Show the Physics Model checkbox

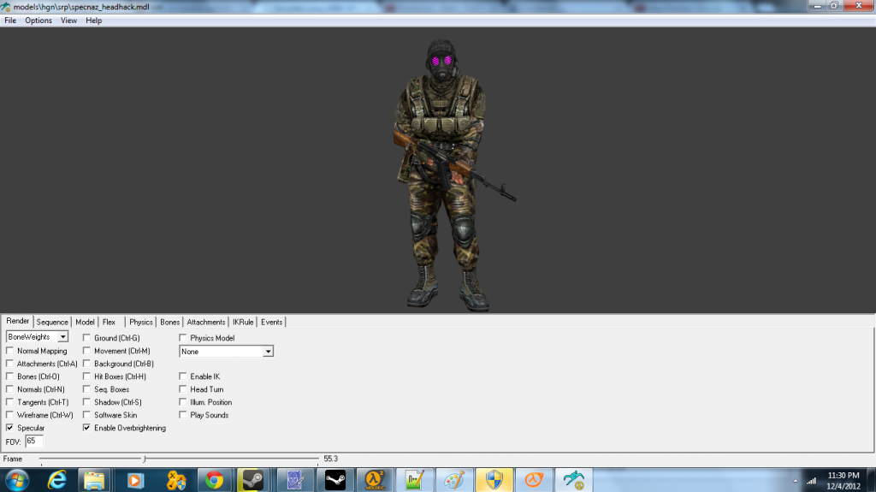click(183, 338)
